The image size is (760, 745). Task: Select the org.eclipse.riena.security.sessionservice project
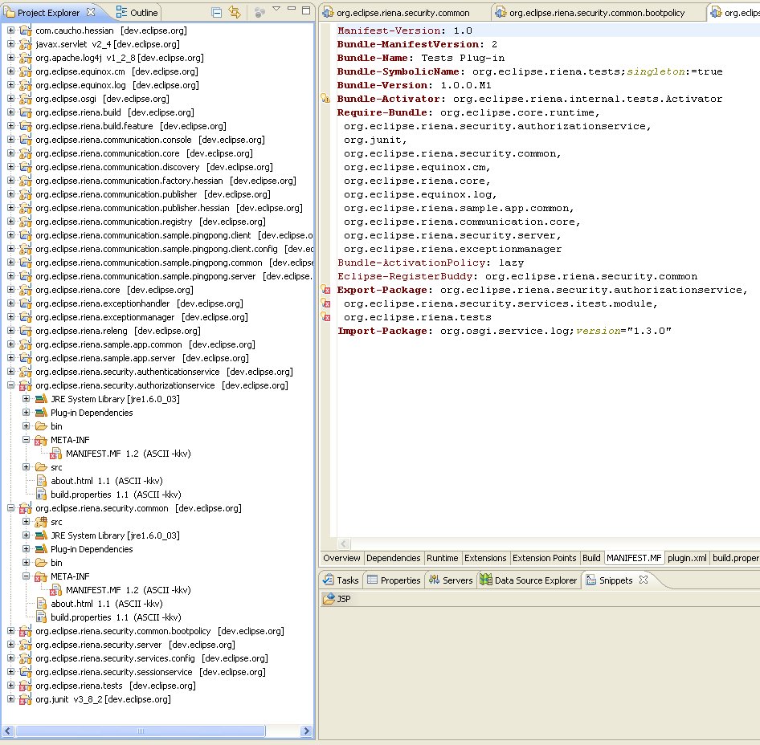150,672
